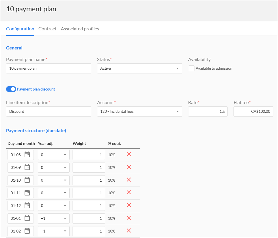Click the Line item description field

tap(49, 111)
